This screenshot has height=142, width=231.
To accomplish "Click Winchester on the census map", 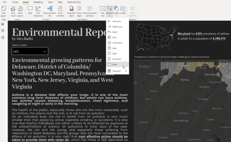I will pos(204,87).
